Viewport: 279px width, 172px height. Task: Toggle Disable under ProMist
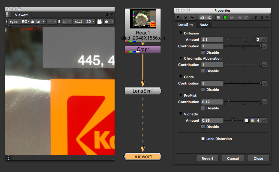[203, 108]
